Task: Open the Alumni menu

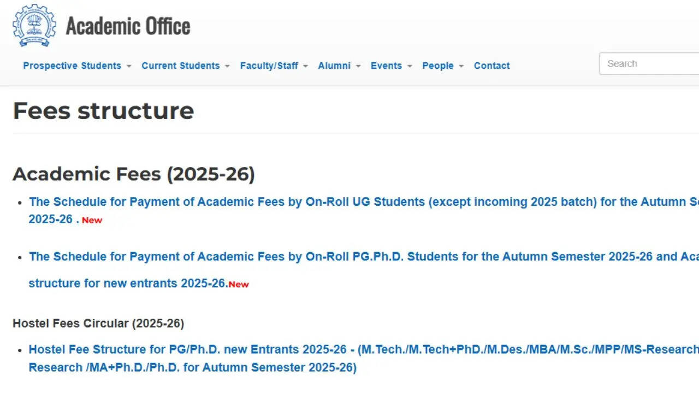Action: pos(334,65)
